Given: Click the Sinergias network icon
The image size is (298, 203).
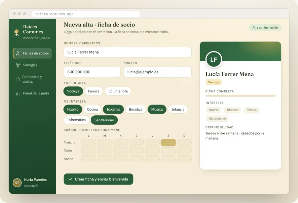Looking at the screenshot, I should coord(18,65).
